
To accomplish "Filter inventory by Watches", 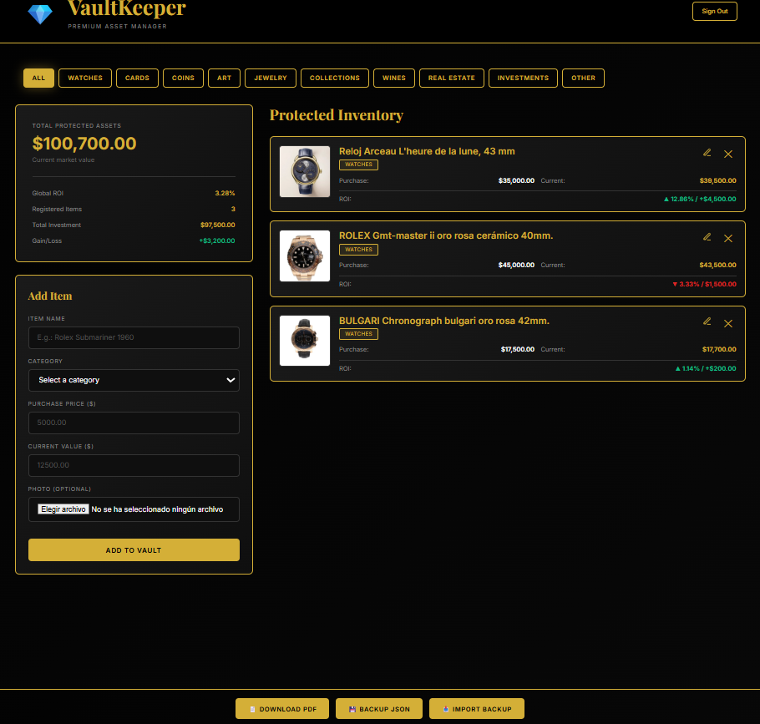I will coord(85,78).
